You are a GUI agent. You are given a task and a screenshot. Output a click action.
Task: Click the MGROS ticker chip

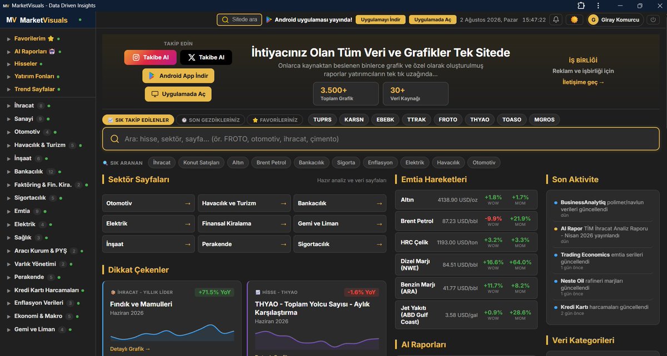(544, 120)
